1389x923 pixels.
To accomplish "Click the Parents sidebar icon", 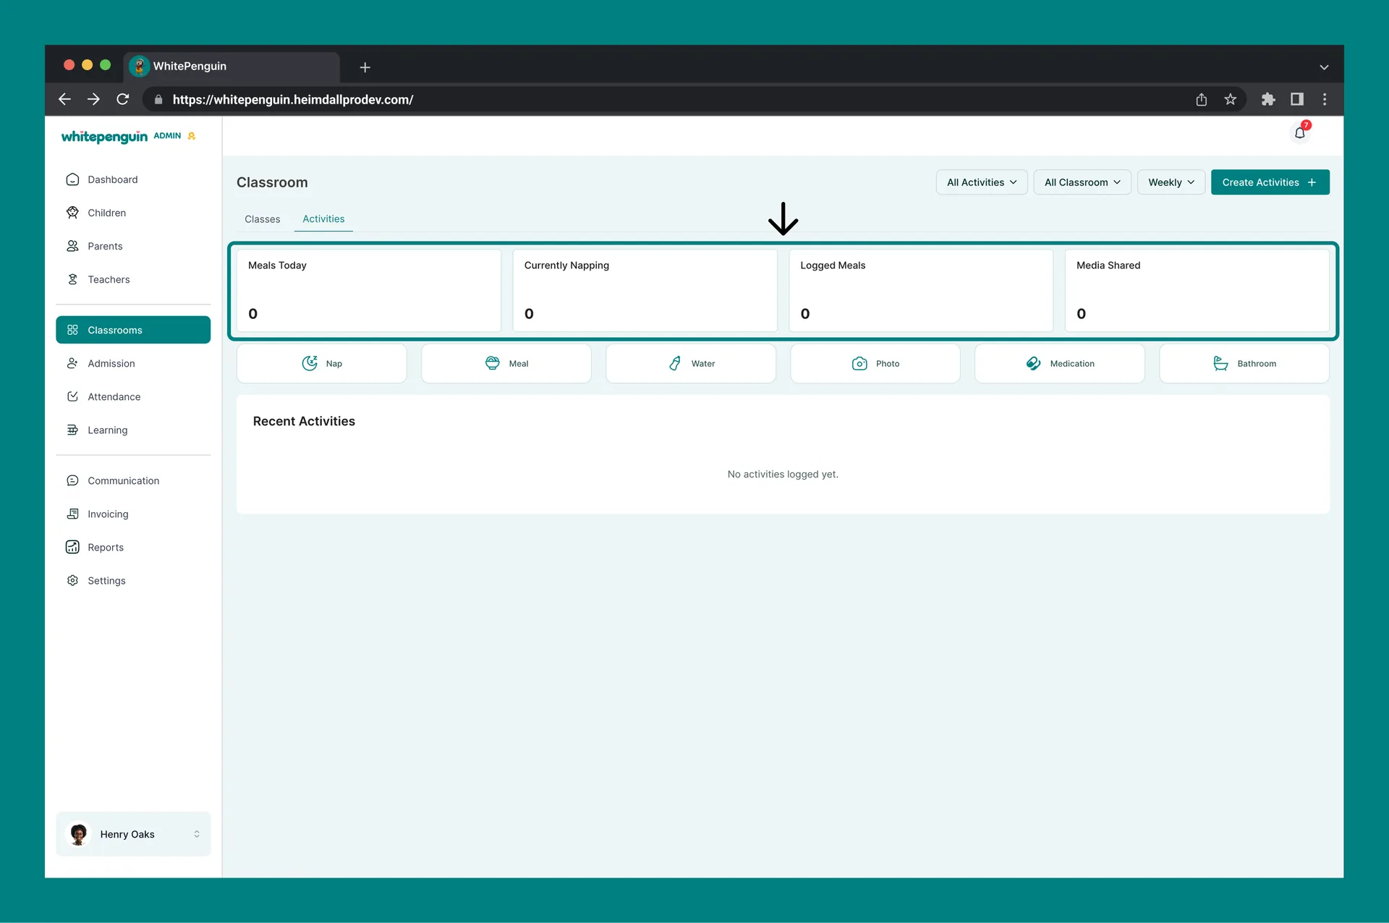I will [72, 246].
